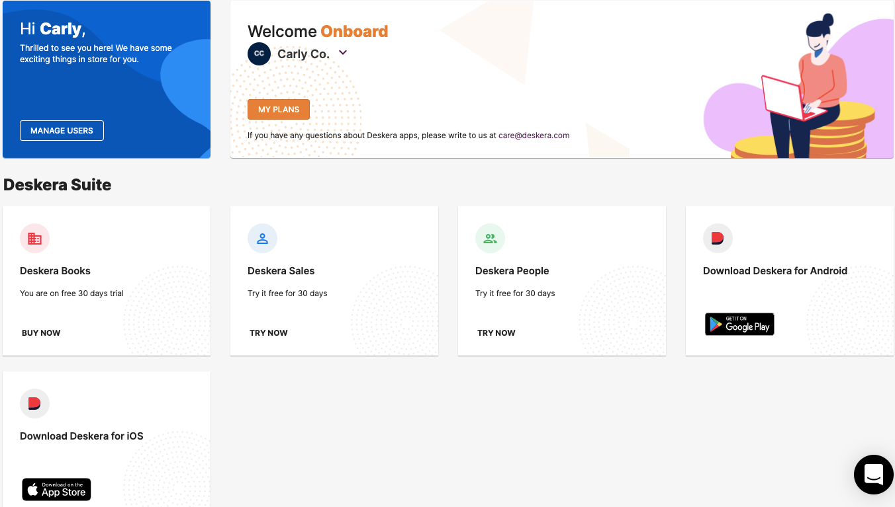Open My Plans
Image resolution: width=895 pixels, height=507 pixels.
pos(279,110)
